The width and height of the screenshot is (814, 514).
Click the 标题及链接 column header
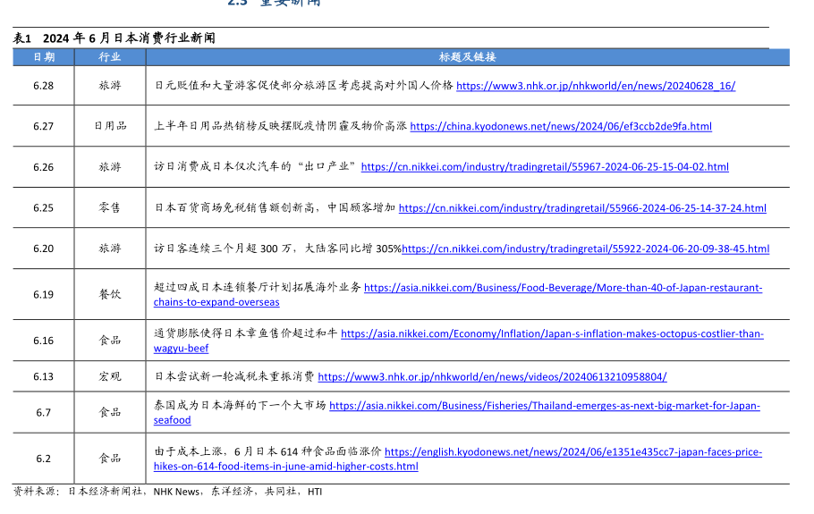(467, 56)
